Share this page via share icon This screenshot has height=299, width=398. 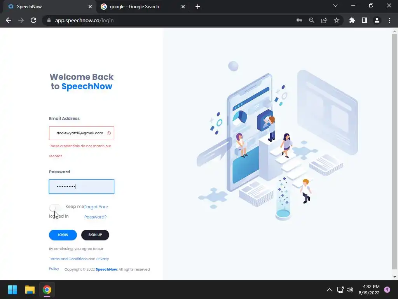[x=324, y=20]
